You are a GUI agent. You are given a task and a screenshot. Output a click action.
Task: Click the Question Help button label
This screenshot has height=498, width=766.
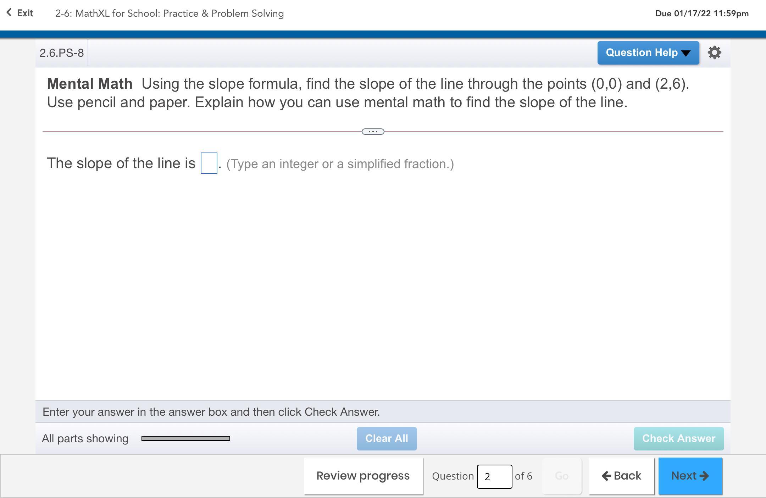642,52
